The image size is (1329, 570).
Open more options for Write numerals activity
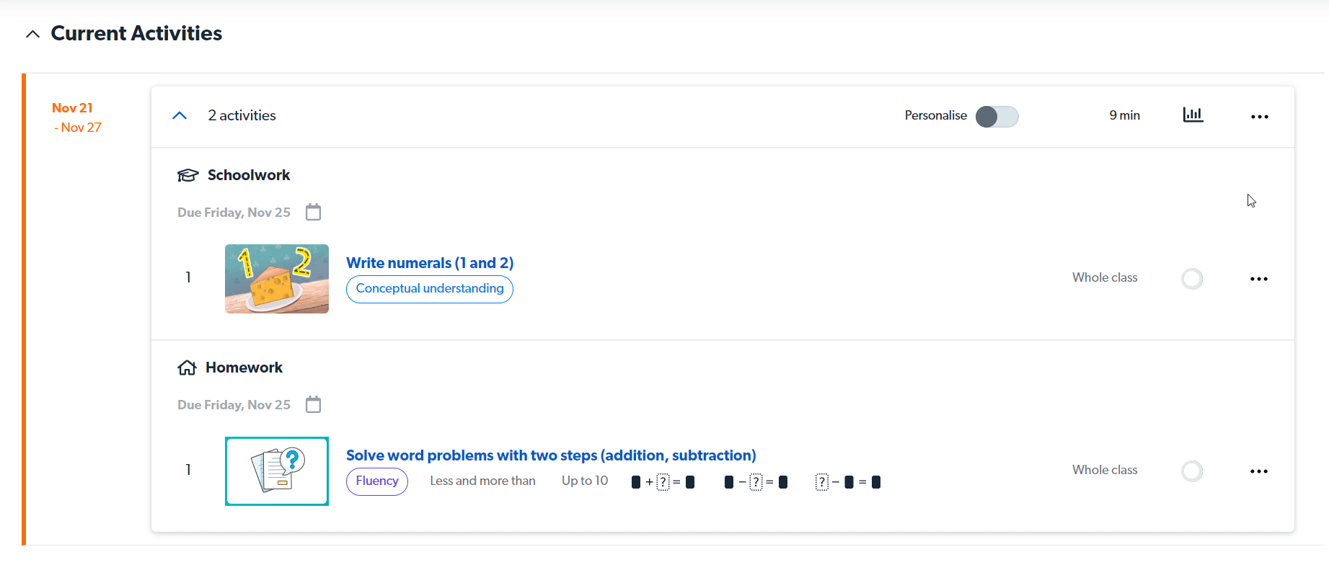click(1259, 279)
